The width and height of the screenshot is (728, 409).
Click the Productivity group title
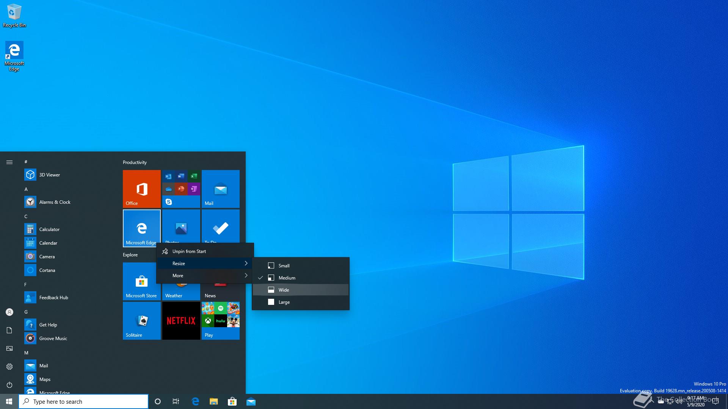(x=135, y=162)
